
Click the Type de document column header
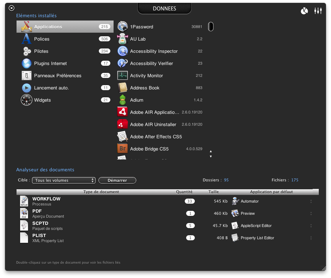pos(101,192)
